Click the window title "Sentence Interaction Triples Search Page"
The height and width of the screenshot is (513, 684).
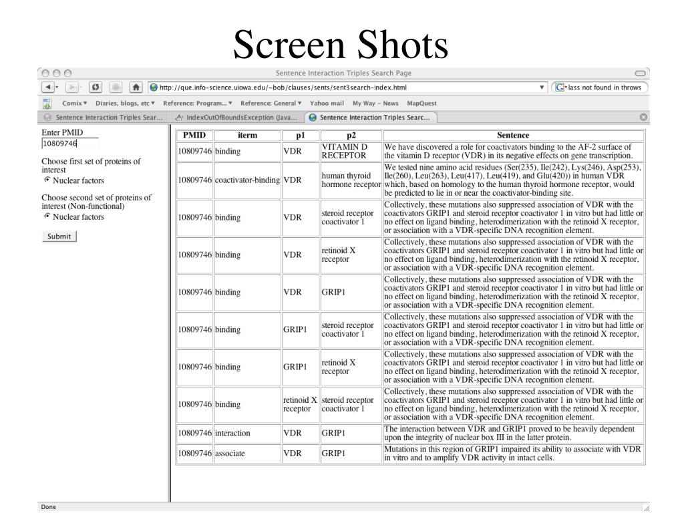pos(343,73)
